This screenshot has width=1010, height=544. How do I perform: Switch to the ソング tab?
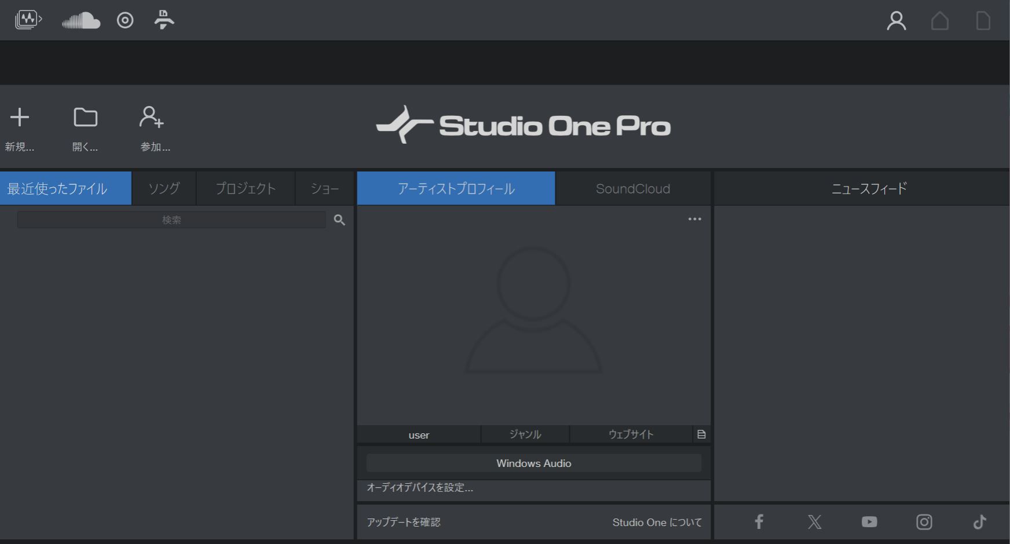pyautogui.click(x=164, y=188)
